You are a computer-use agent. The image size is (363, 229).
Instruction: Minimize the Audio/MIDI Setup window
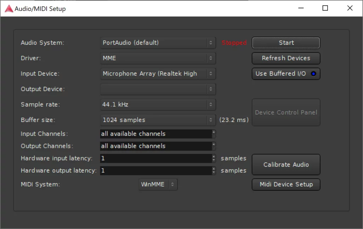(x=301, y=8)
